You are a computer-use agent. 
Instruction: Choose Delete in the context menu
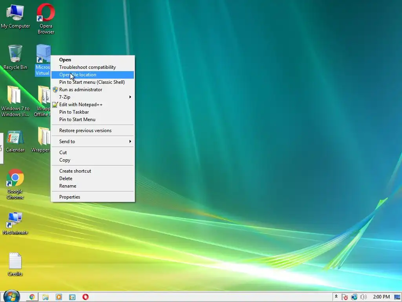[x=93, y=179]
